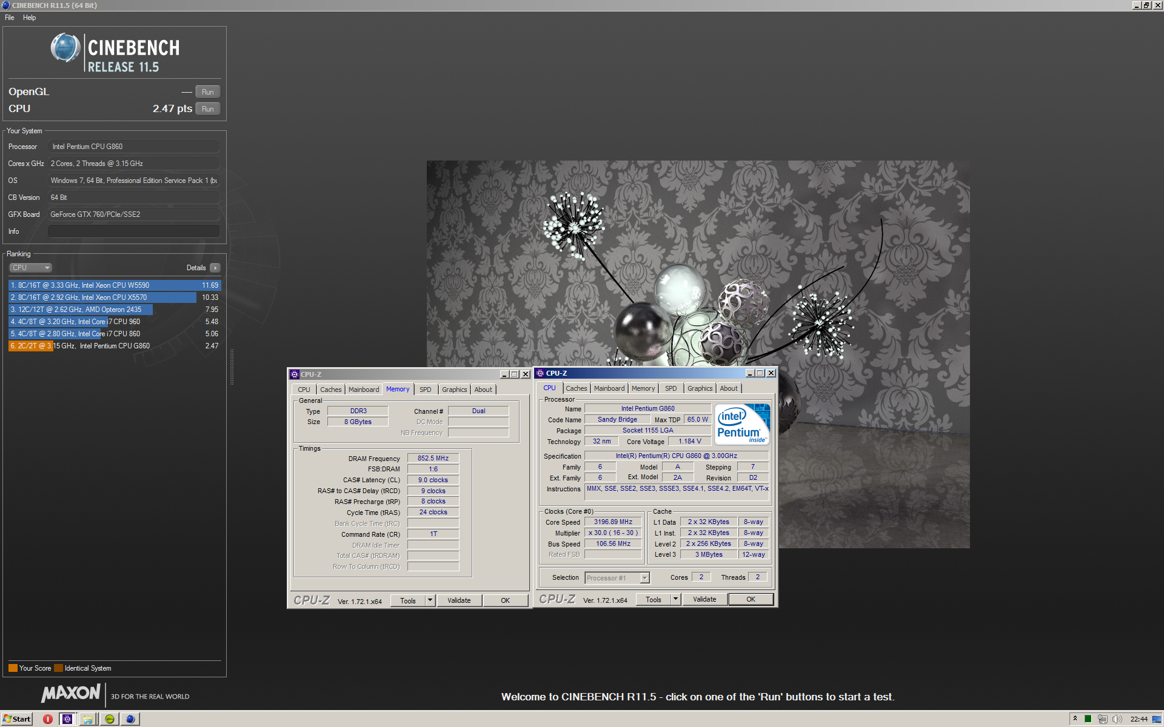
Task: Click the green round app icon in taskbar
Action: point(110,719)
